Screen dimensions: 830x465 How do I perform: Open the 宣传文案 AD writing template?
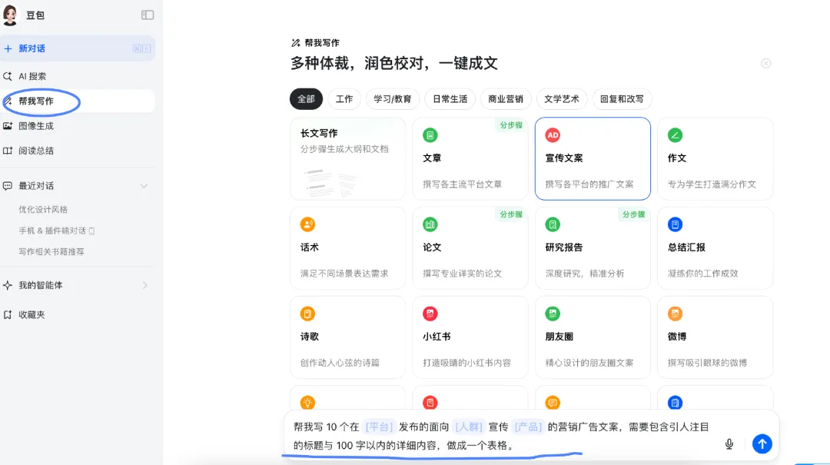point(592,158)
